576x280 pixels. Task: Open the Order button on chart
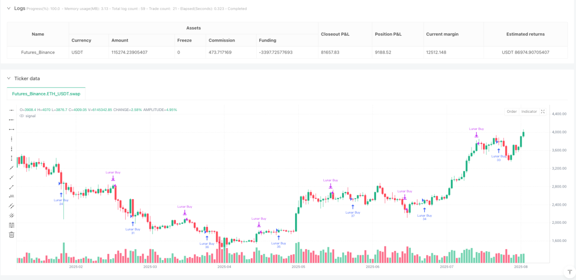(512, 111)
